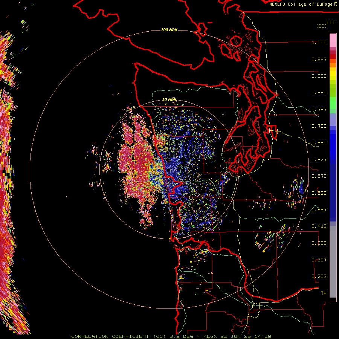This screenshot has height=339, width=339.
Task: Click the light pink swatch atop color bar
Action: (x=333, y=40)
